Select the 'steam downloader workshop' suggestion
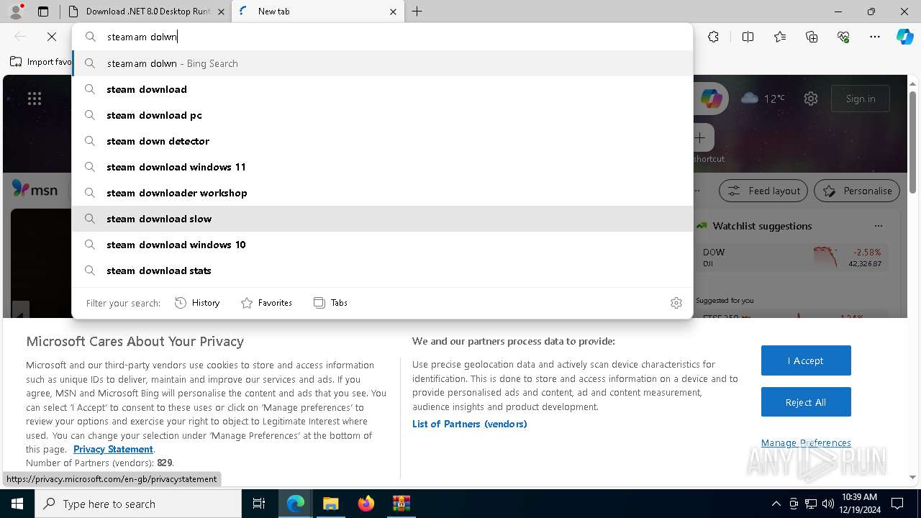 [382, 193]
